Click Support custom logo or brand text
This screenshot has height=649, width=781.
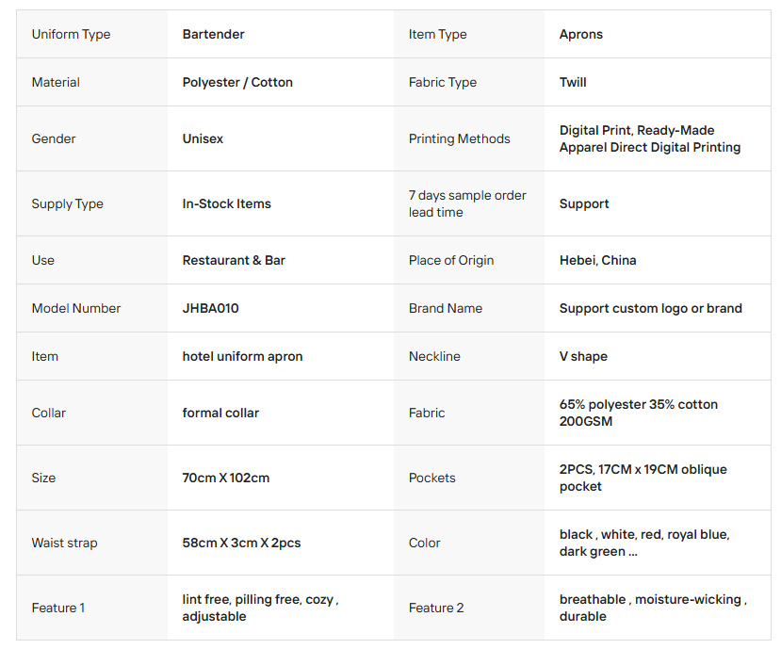pyautogui.click(x=650, y=308)
